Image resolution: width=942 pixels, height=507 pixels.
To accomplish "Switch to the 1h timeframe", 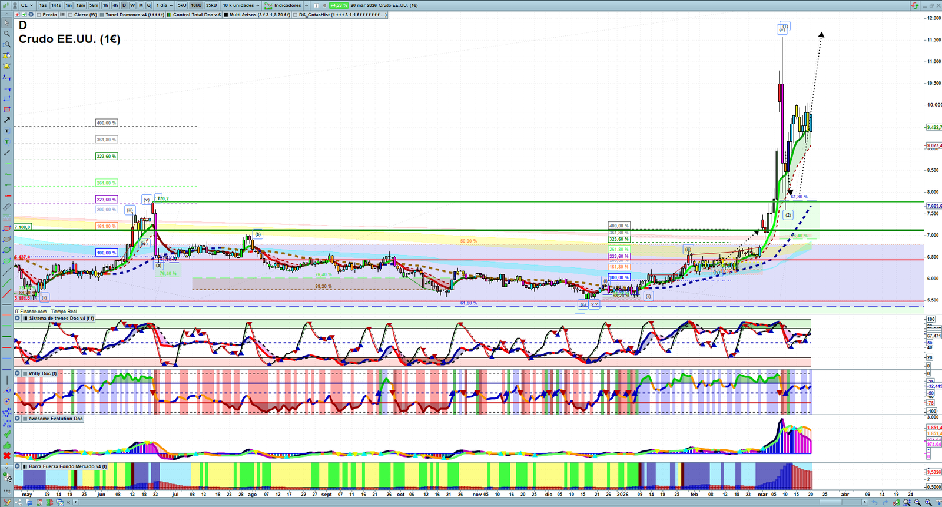I will pos(105,5).
